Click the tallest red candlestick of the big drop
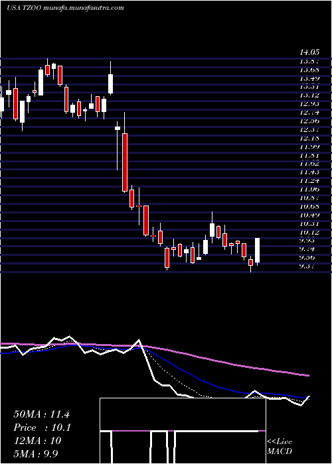332x464 pixels. click(x=125, y=162)
